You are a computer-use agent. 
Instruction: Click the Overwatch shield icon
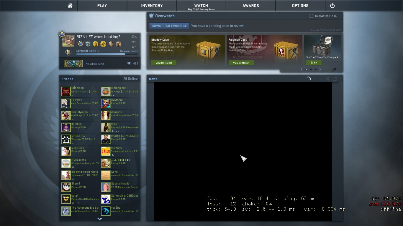coord(151,16)
